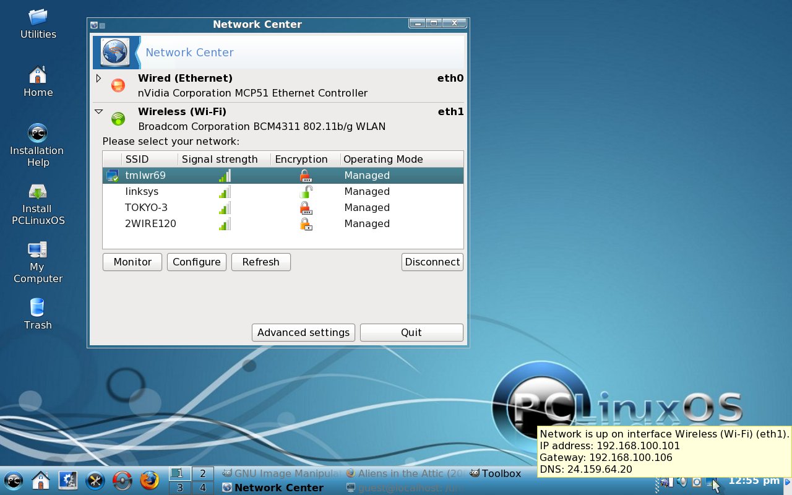Collapse the Wireless (Wi-Fi) section
This screenshot has width=792, height=495.
(98, 112)
